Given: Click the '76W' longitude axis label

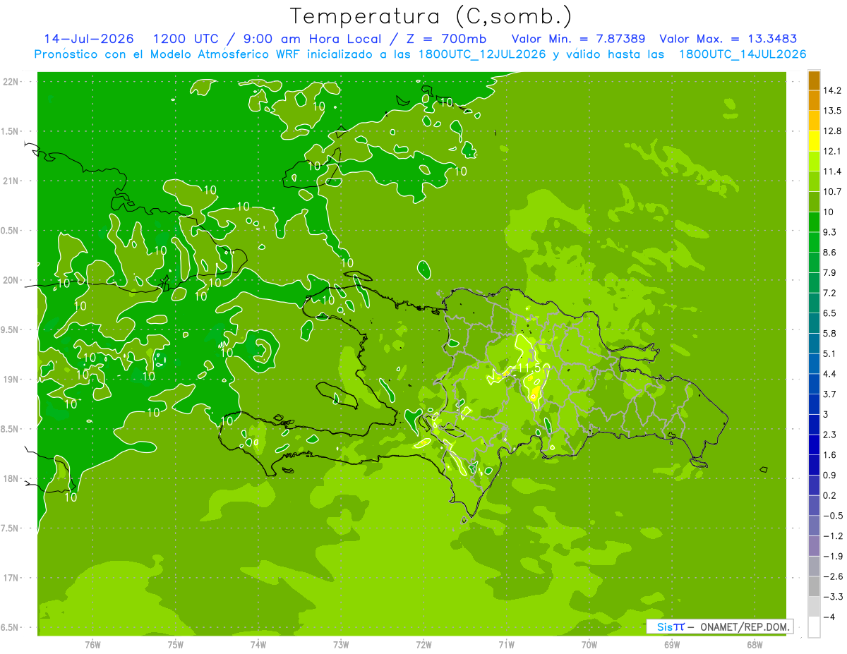Looking at the screenshot, I should click(x=92, y=644).
